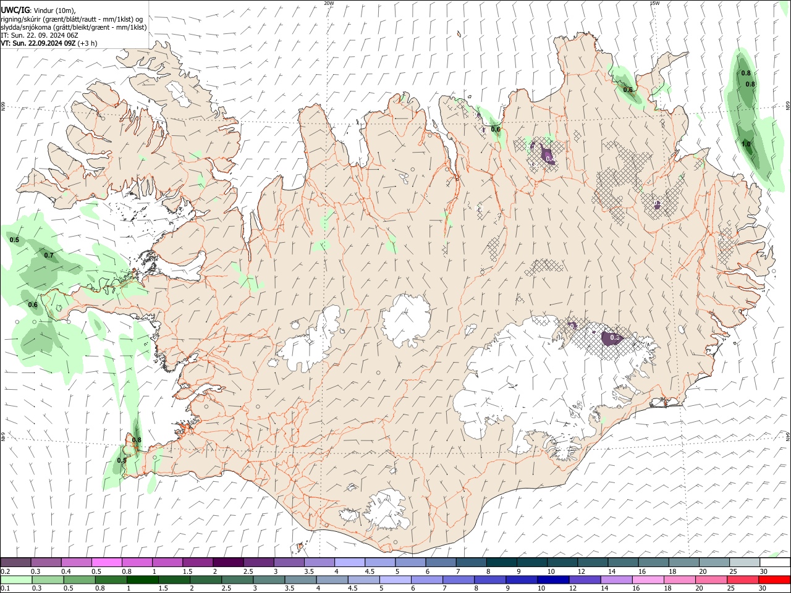The height and width of the screenshot is (593, 791).
Task: Click the 1.0 rainfall value label
Action: (746, 144)
